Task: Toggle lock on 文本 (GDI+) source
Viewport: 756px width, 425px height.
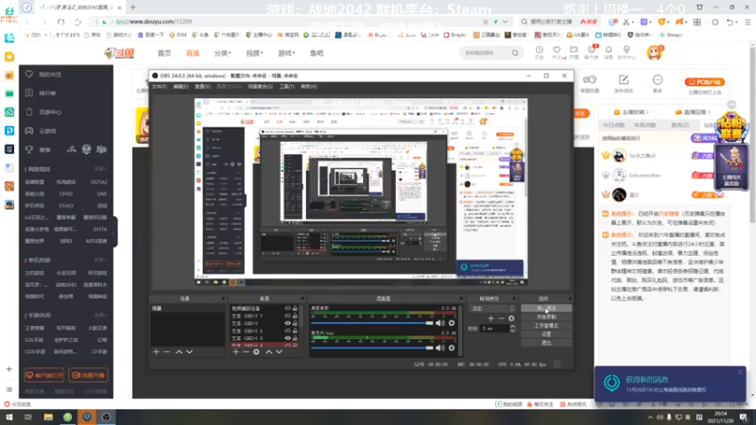Action: pos(295,323)
